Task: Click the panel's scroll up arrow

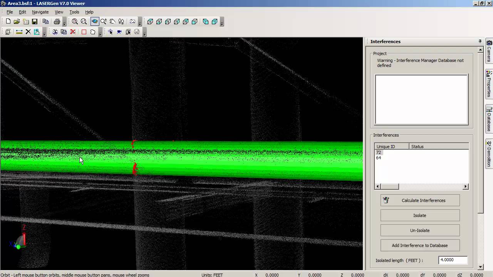Action: (x=480, y=50)
